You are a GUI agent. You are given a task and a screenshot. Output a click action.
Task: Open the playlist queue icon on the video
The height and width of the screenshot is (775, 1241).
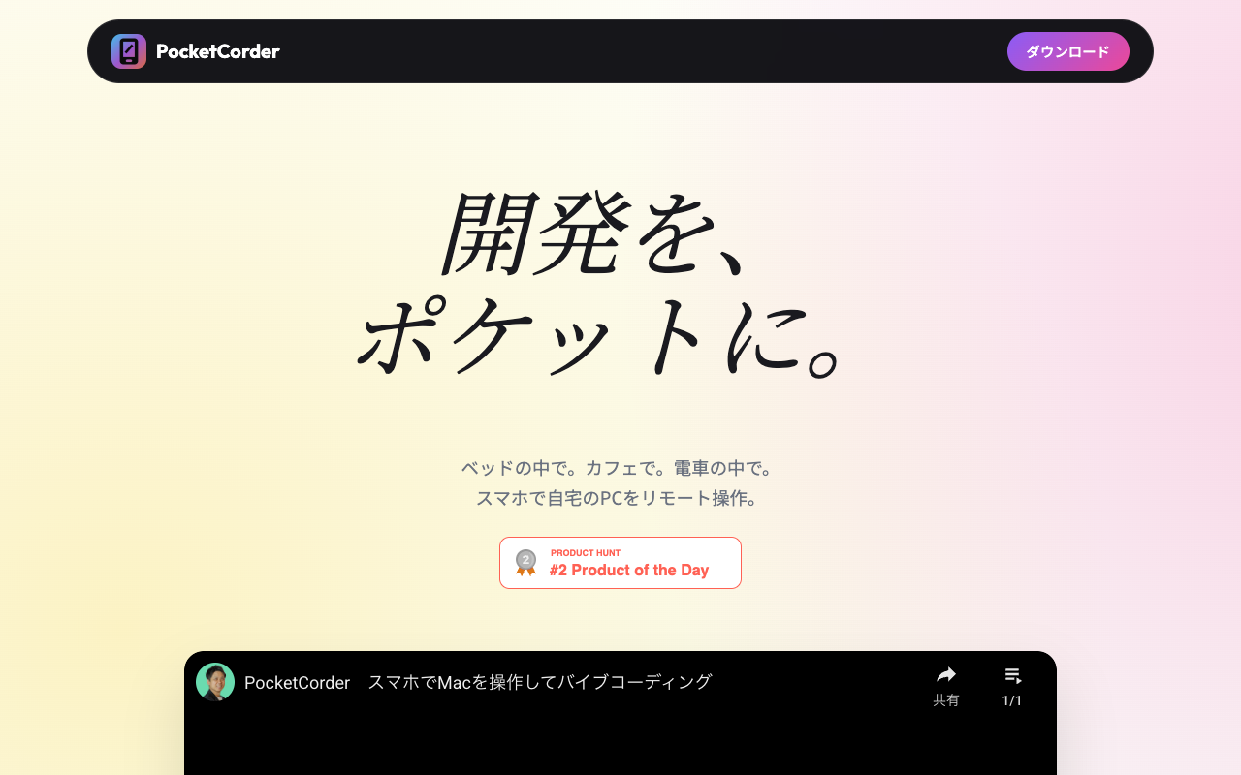tap(1011, 673)
